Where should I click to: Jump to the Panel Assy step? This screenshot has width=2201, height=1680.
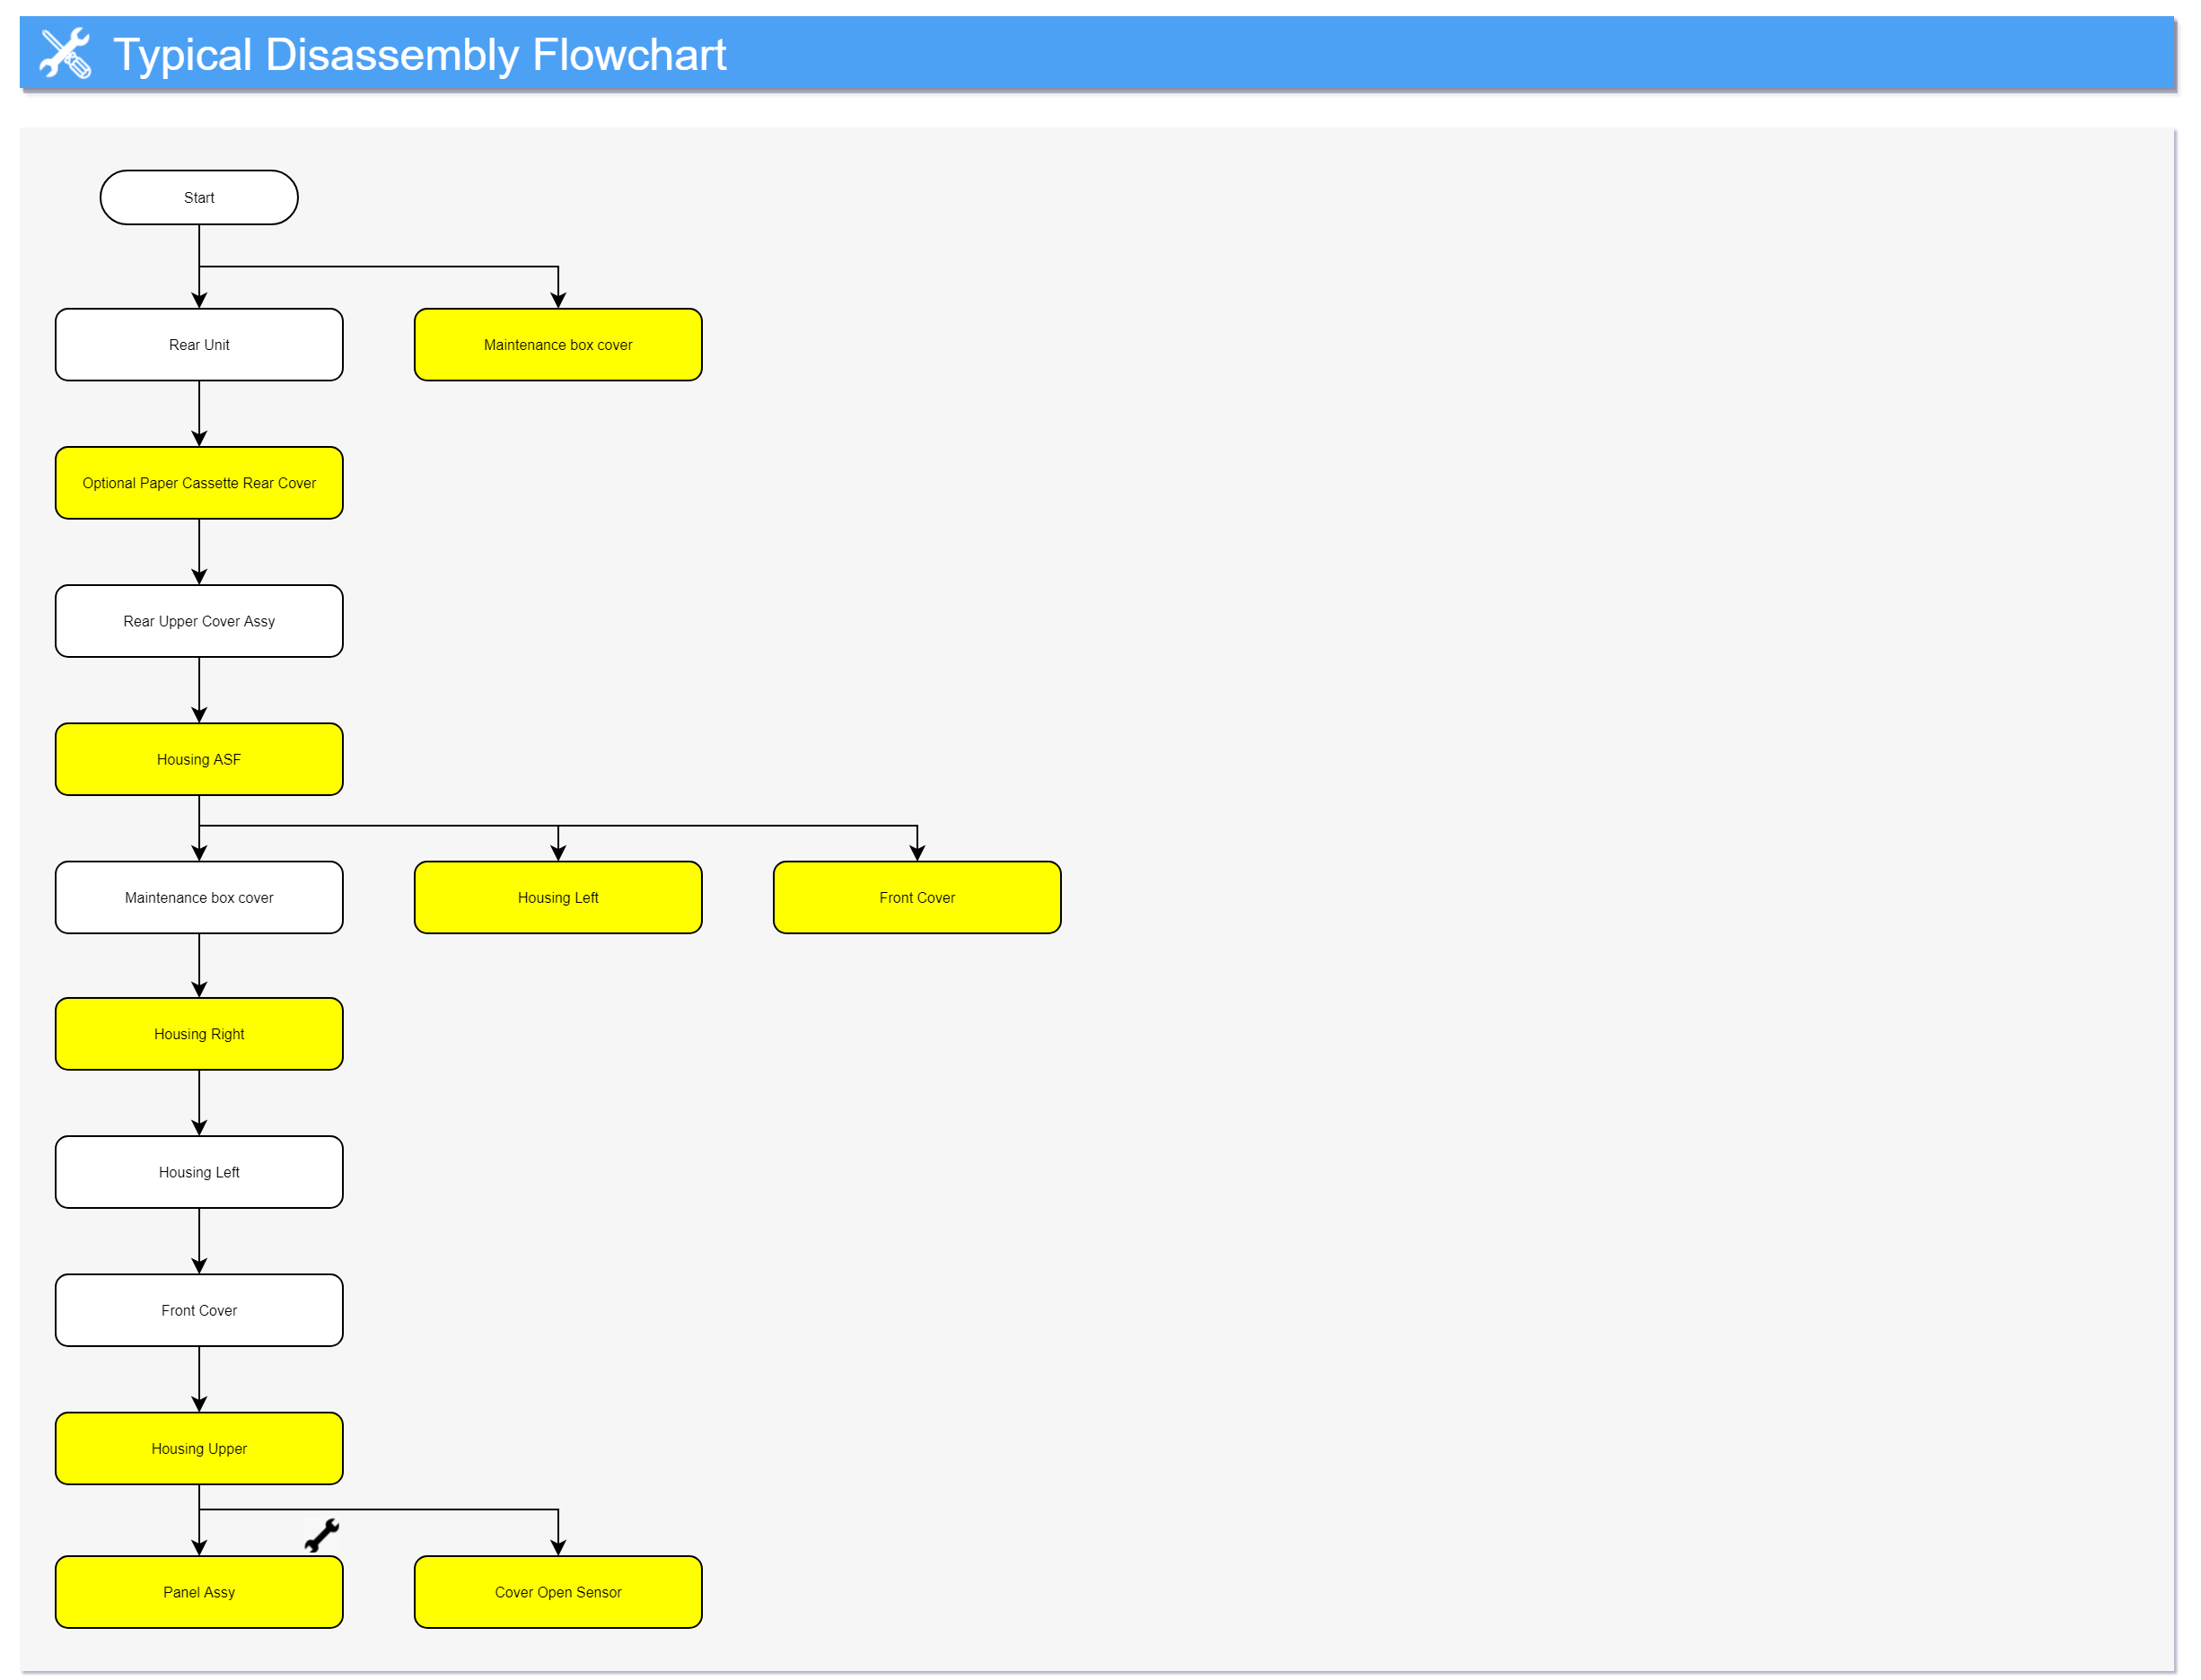199,1592
